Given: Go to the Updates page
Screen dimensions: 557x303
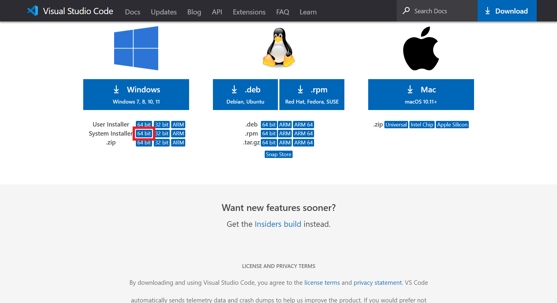Looking at the screenshot, I should pos(164,12).
